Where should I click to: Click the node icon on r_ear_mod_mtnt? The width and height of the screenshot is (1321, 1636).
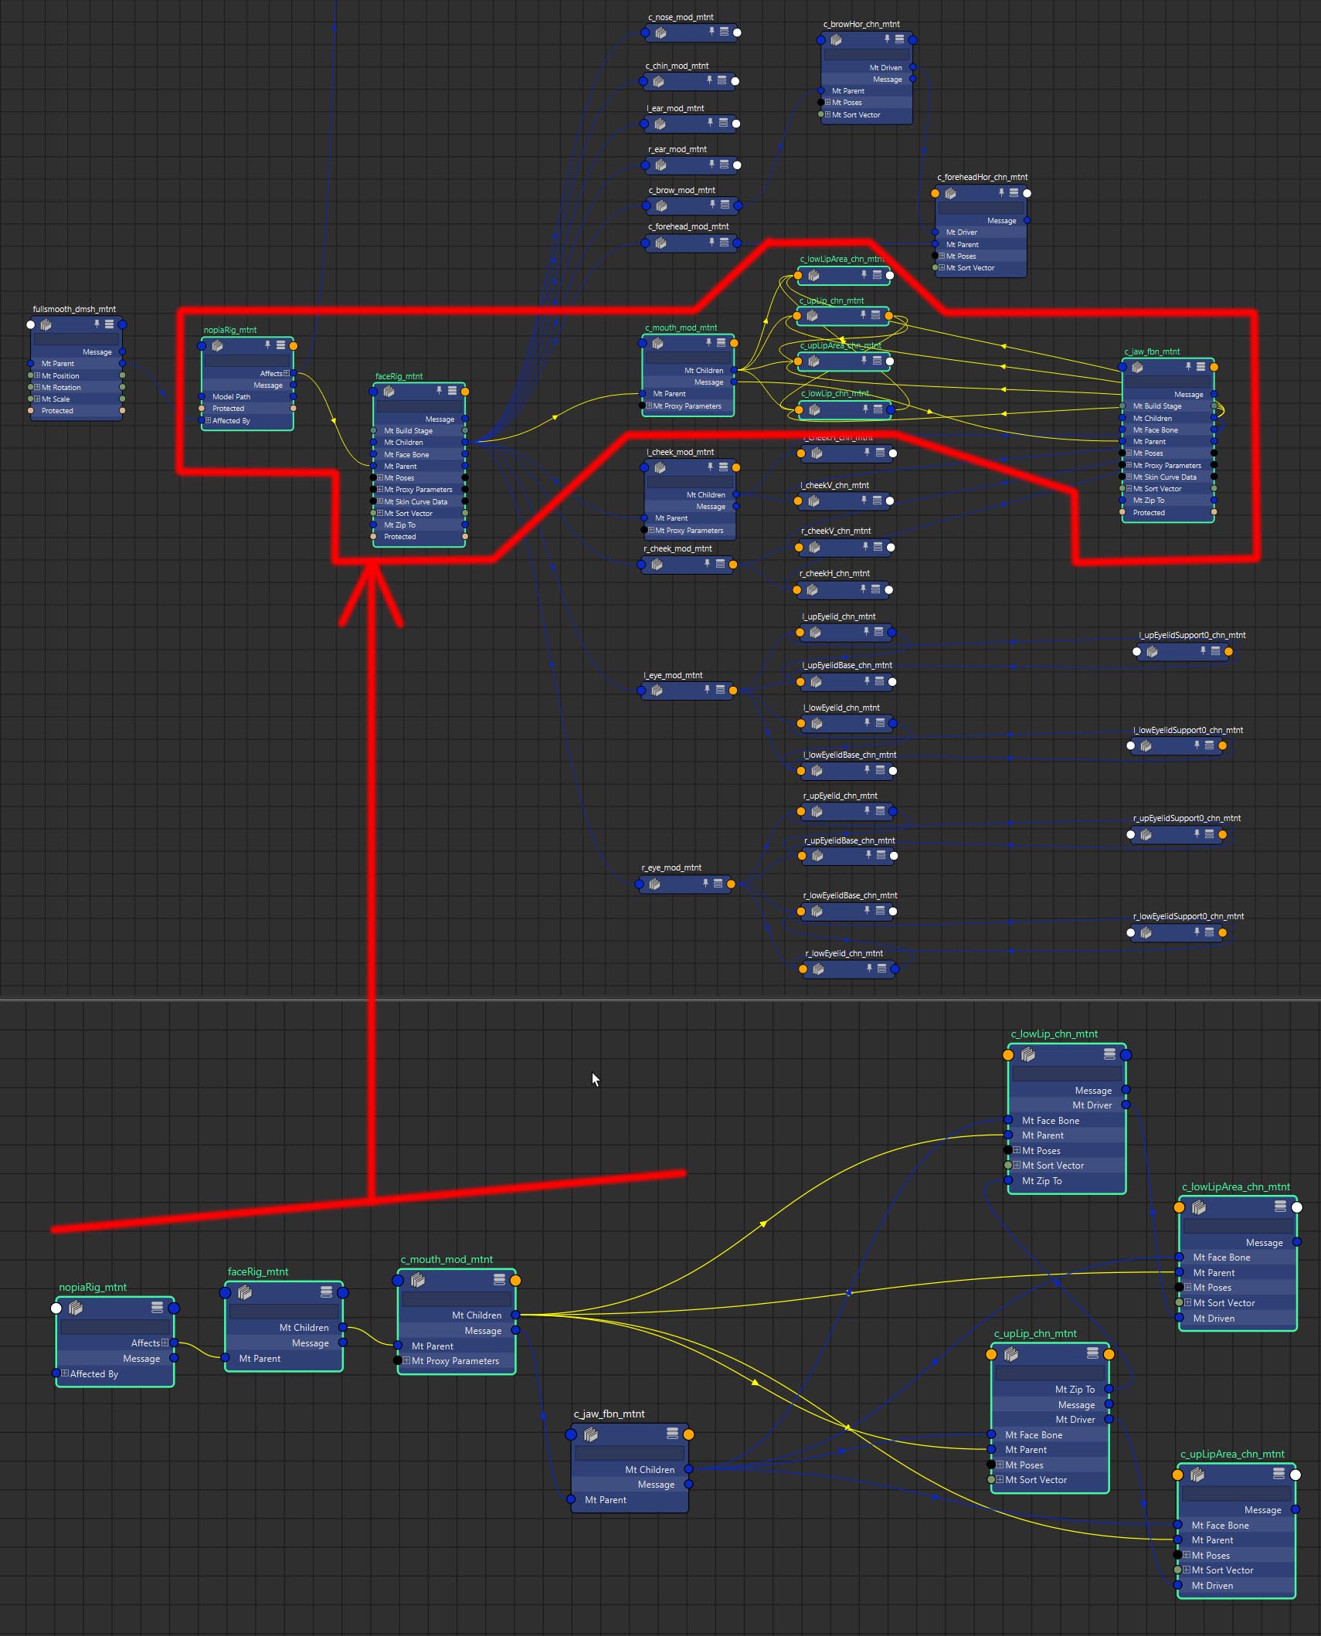[x=660, y=165]
